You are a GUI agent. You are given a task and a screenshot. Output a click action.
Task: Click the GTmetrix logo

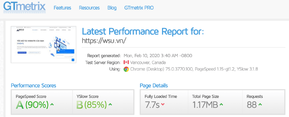click(24, 7)
